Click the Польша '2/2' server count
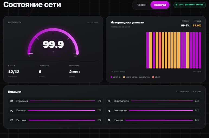The width and height of the screenshot is (209, 138). coord(99,110)
